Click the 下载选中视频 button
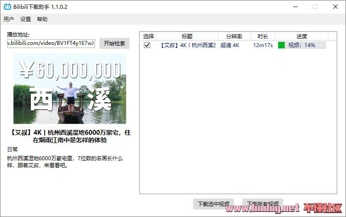The height and width of the screenshot is (217, 346). click(x=213, y=204)
